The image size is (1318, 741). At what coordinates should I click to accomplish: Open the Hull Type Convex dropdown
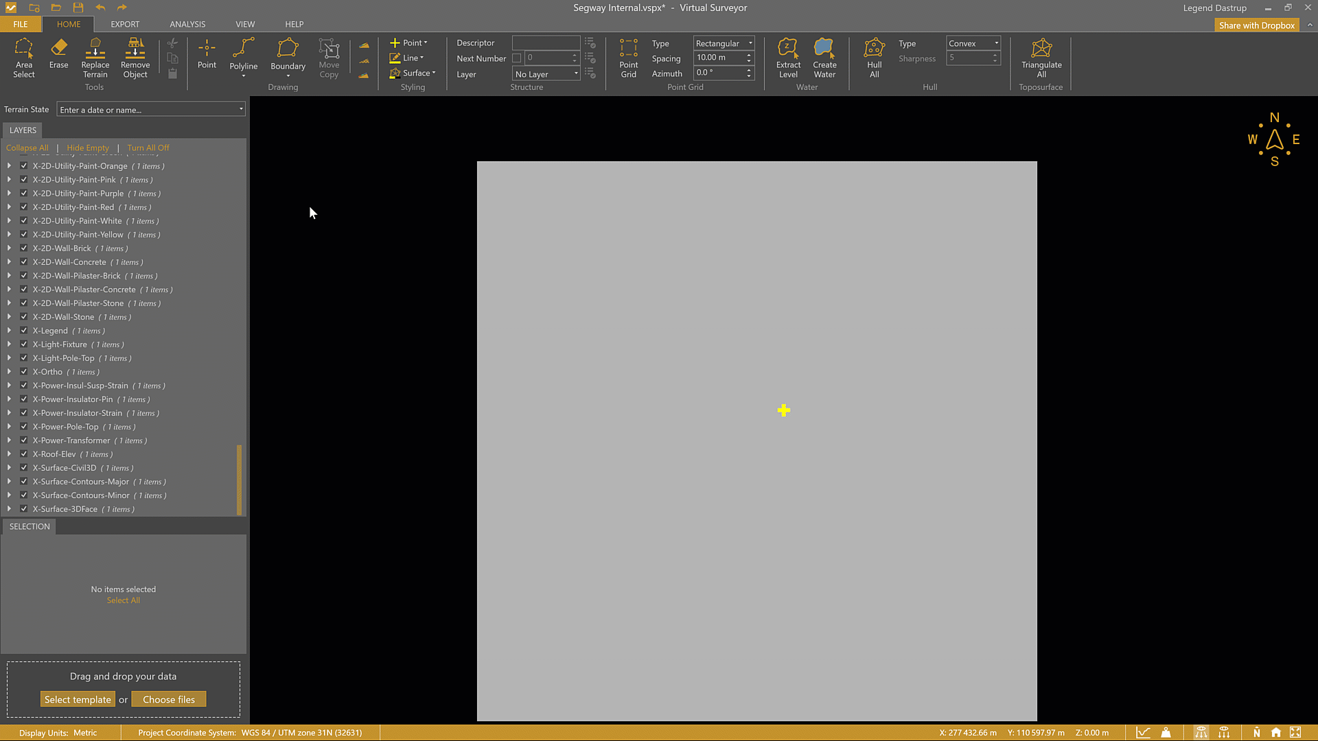pos(973,43)
